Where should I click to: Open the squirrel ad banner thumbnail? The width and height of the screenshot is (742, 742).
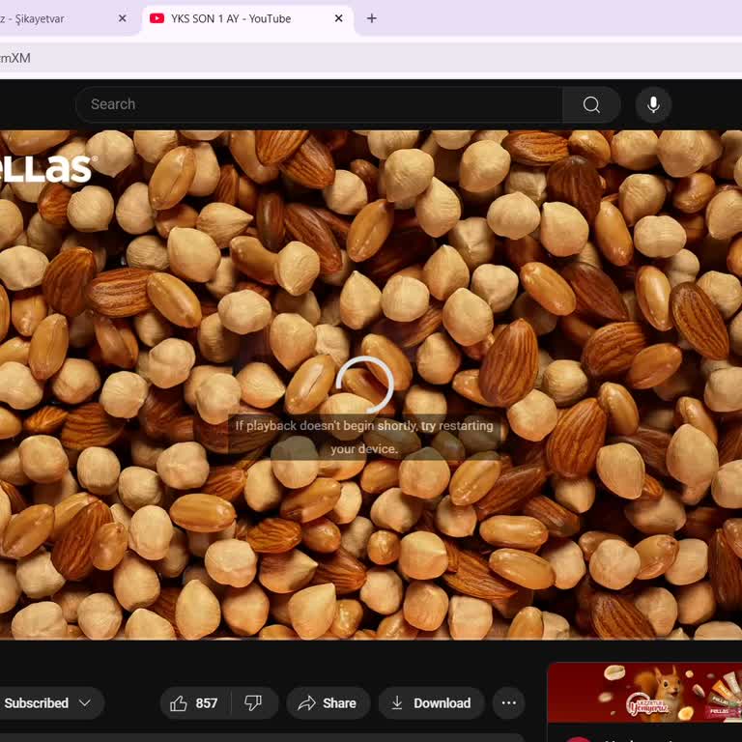(x=644, y=693)
